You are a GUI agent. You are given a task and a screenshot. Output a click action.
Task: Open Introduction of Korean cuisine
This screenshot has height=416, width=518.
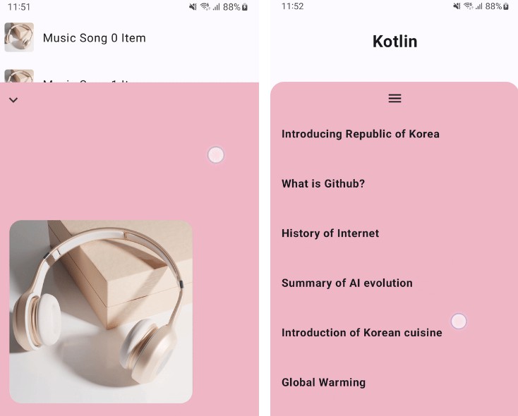362,333
